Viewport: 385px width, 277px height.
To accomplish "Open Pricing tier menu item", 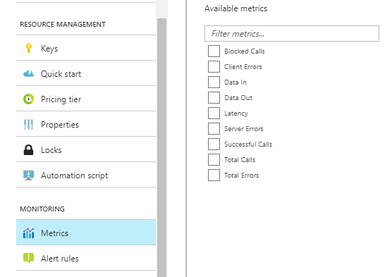I will (86, 99).
